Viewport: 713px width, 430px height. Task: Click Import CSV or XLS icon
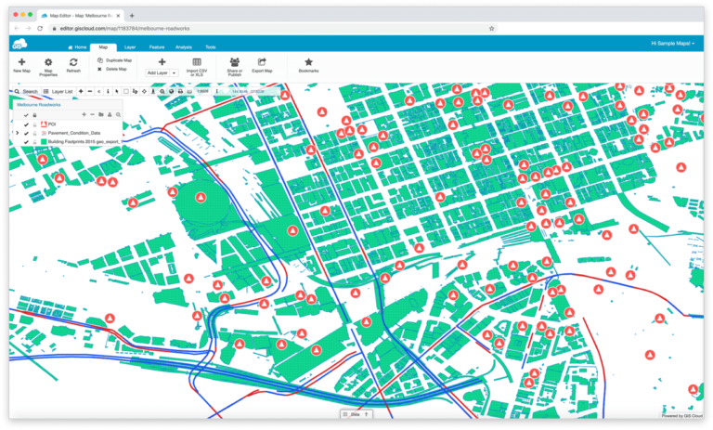197,61
